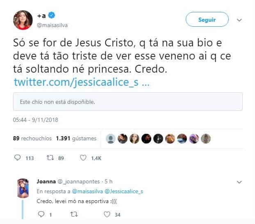Image resolution: width=255 pixels, height=224 pixels.
Task: Open Joanna's profile avatar
Action: (x=23, y=188)
